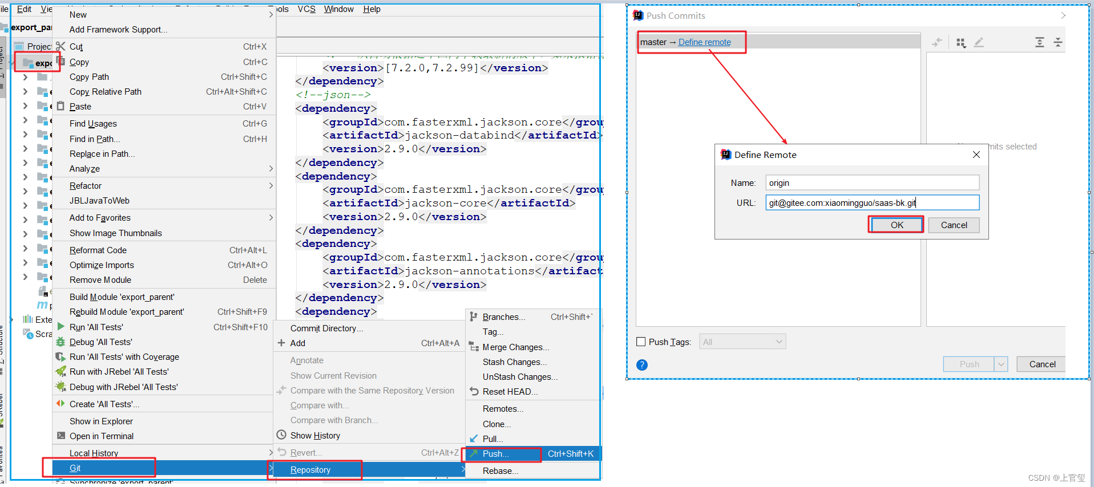Click the Pull arrow icon
1094x487 pixels.
(474, 439)
